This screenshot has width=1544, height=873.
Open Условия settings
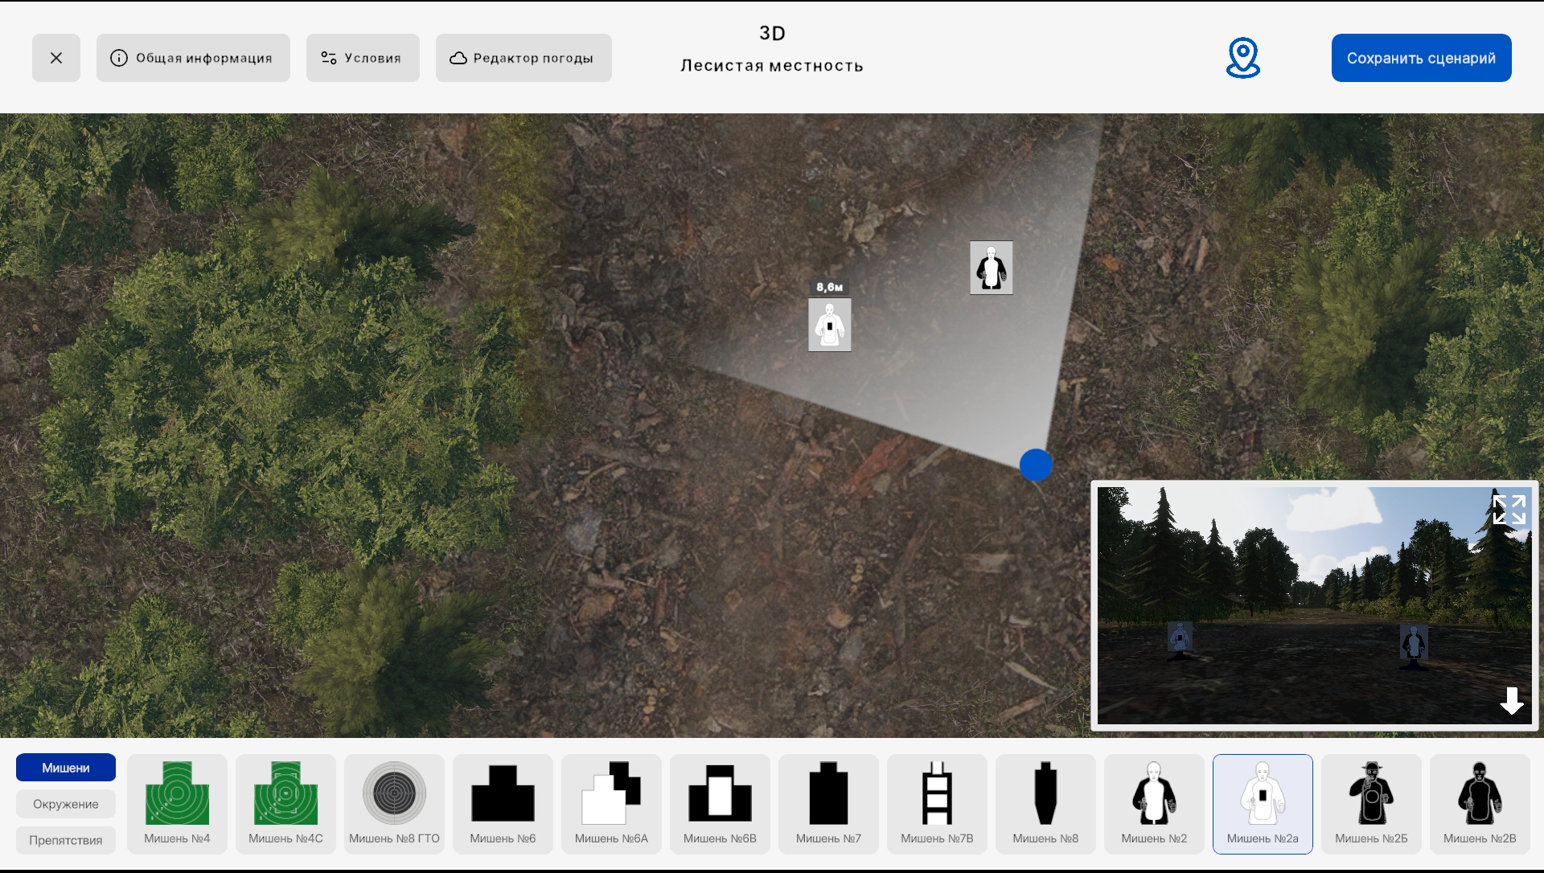click(363, 58)
